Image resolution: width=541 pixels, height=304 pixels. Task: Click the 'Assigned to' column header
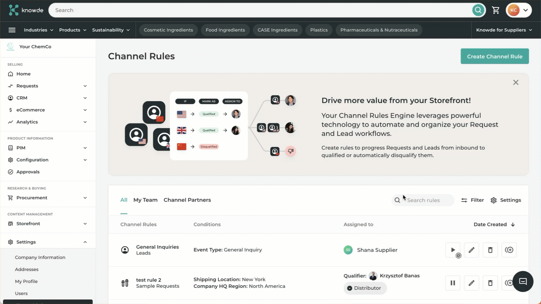pyautogui.click(x=358, y=224)
